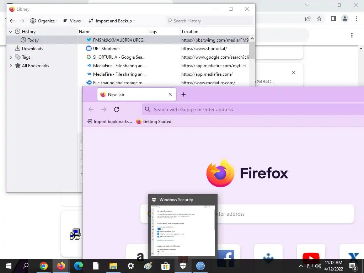Collapse the History tree node

point(11,32)
